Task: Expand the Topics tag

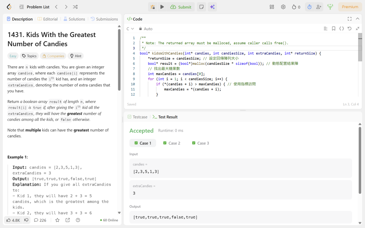Action: pyautogui.click(x=29, y=56)
